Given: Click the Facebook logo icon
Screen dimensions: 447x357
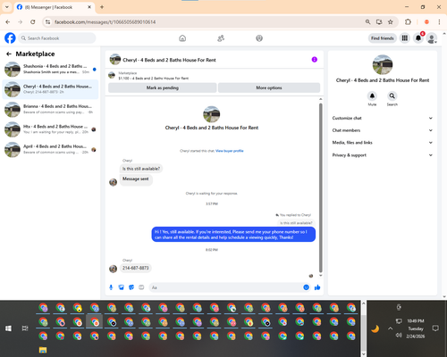Looking at the screenshot, I should click(10, 38).
